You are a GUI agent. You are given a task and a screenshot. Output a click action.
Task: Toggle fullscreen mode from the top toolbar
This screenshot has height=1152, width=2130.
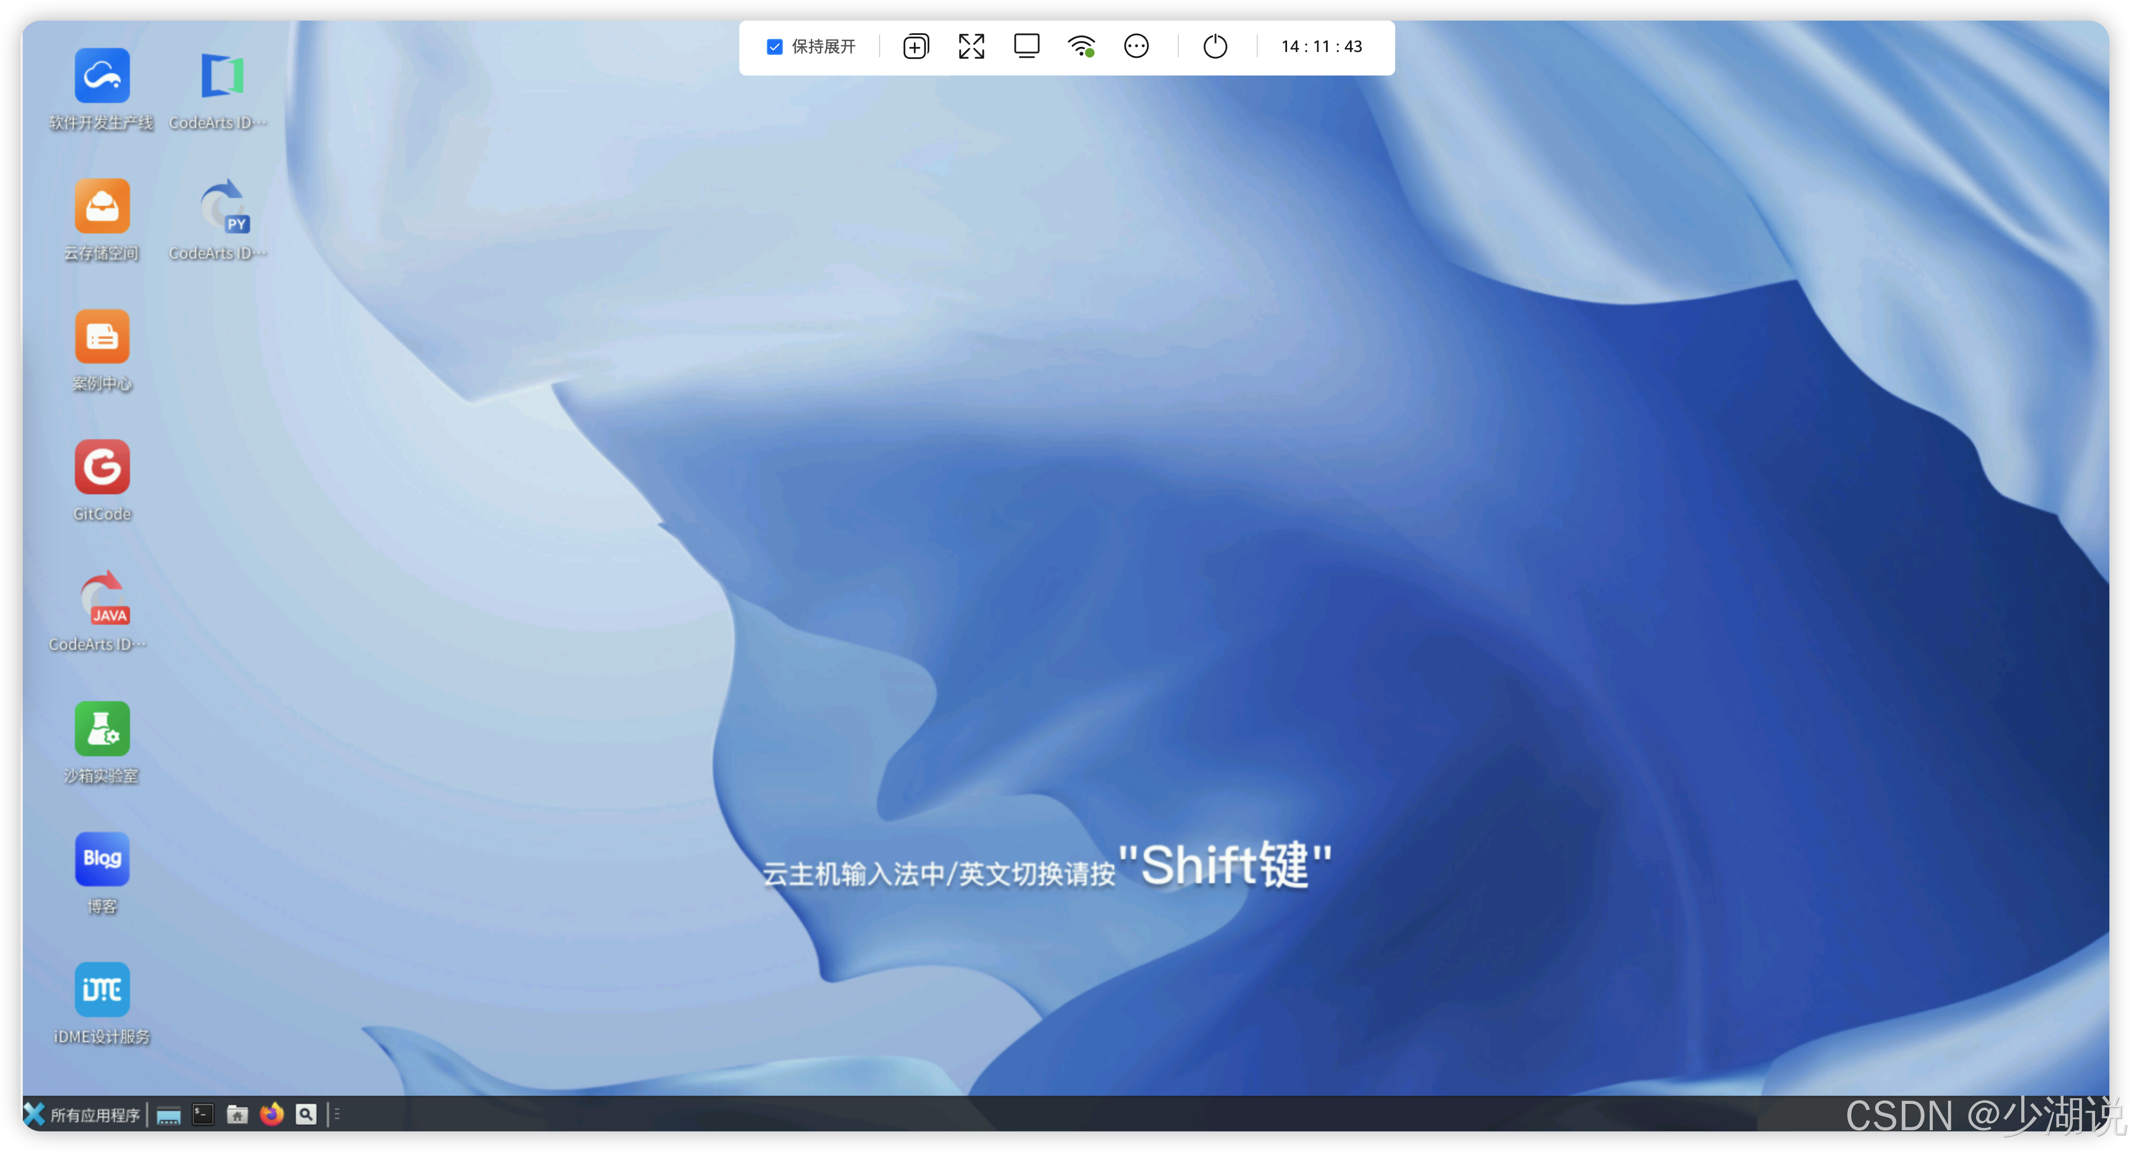pos(971,46)
